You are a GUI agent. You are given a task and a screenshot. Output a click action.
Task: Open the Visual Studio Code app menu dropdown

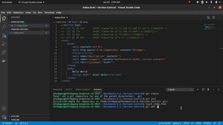pos(31,2)
